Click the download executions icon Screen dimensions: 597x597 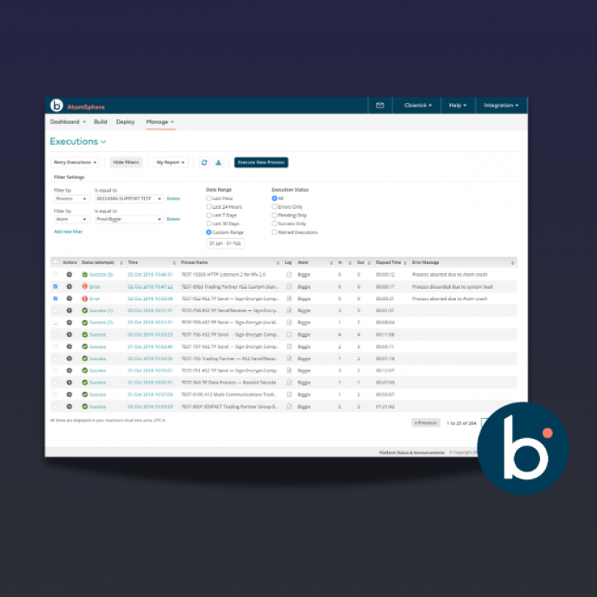pos(219,162)
